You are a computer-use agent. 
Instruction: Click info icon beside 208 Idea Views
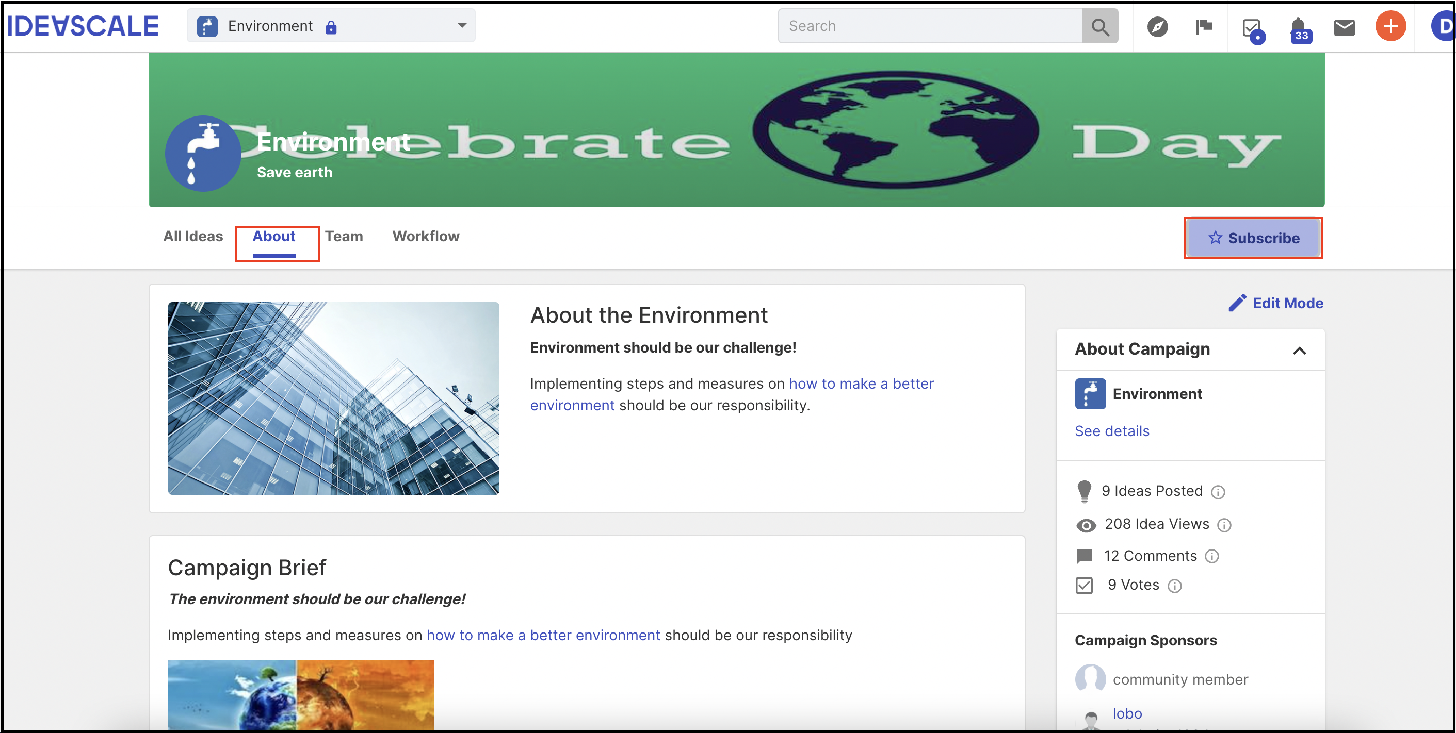click(1224, 525)
